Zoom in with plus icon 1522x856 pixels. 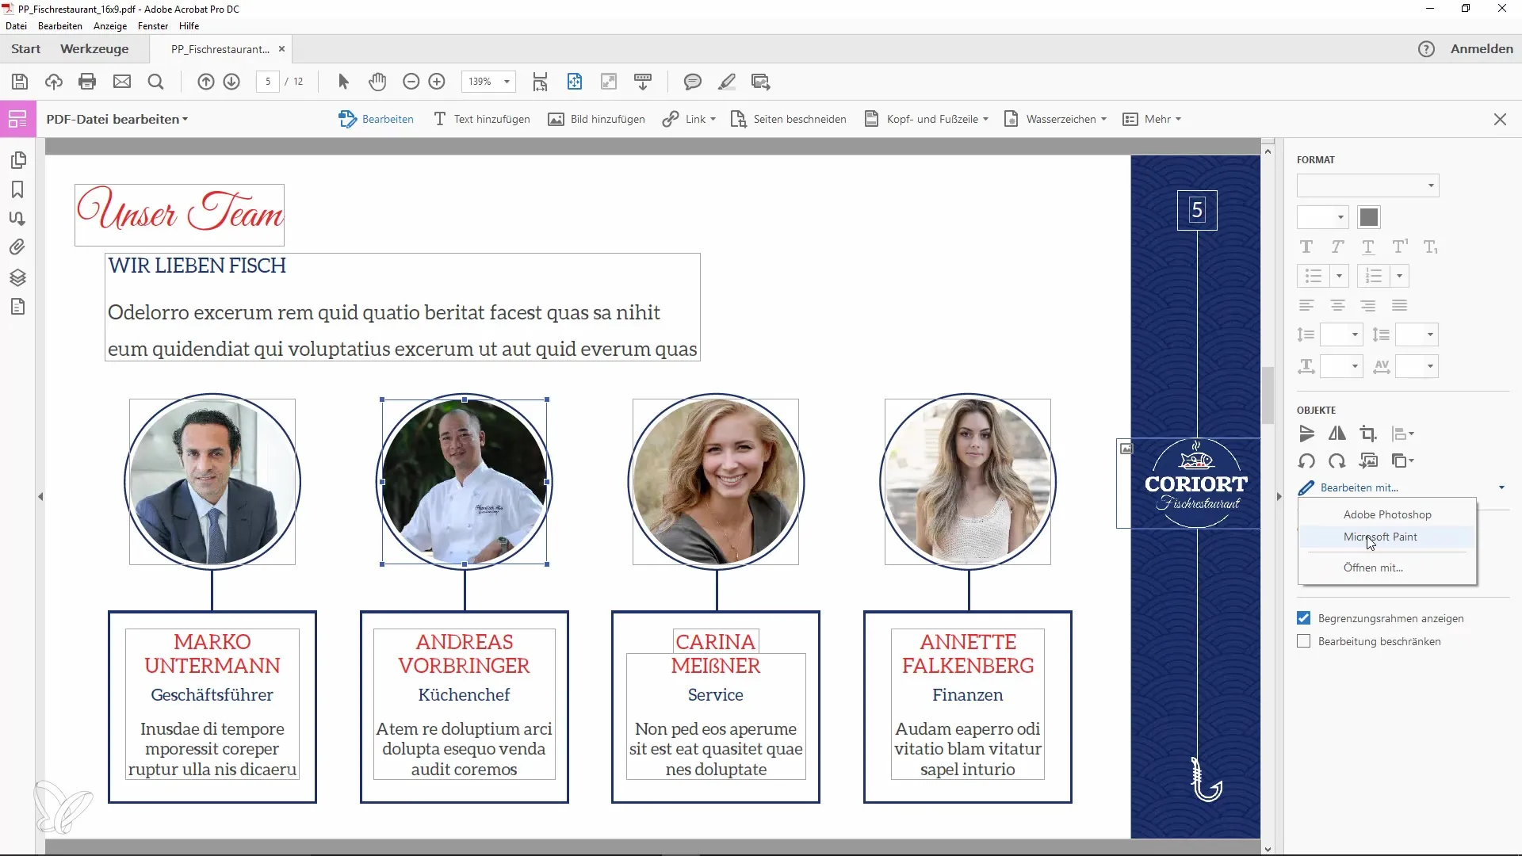(x=437, y=82)
